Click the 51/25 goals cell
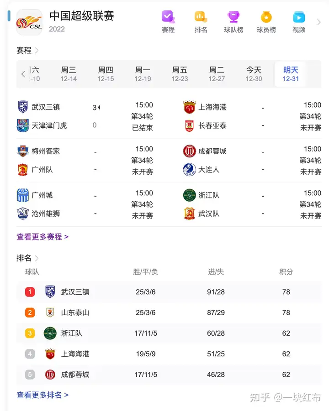The width and height of the screenshot is (329, 411). (216, 354)
